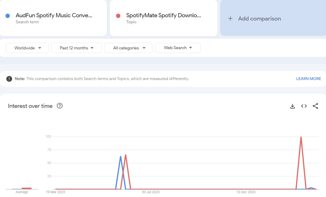Click the '75' y-axis value
Viewport: 326px width, 197px height.
tap(49, 150)
